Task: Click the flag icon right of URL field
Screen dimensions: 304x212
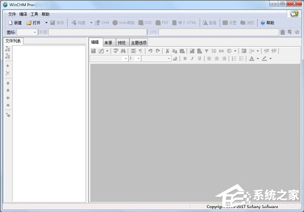Action: click(290, 32)
